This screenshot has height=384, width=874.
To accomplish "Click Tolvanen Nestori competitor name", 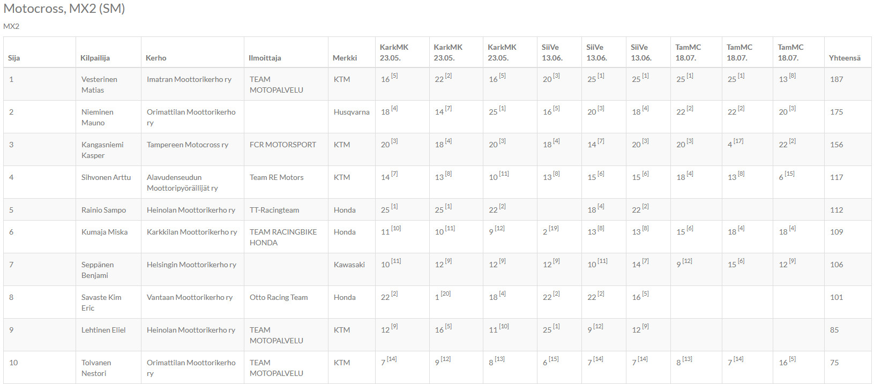I will 96,368.
